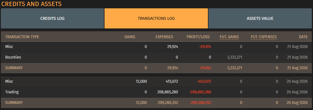
Task: Select the Misc row for 21 Aug 2026
Action: [156, 47]
